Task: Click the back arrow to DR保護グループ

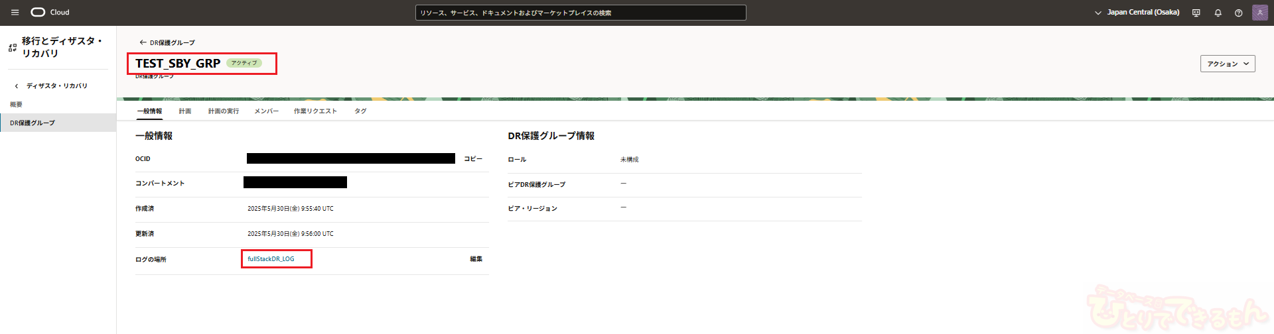Action: (x=143, y=42)
